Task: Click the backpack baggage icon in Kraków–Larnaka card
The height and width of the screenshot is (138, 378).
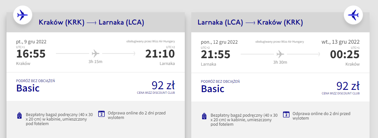Action: coord(20,115)
